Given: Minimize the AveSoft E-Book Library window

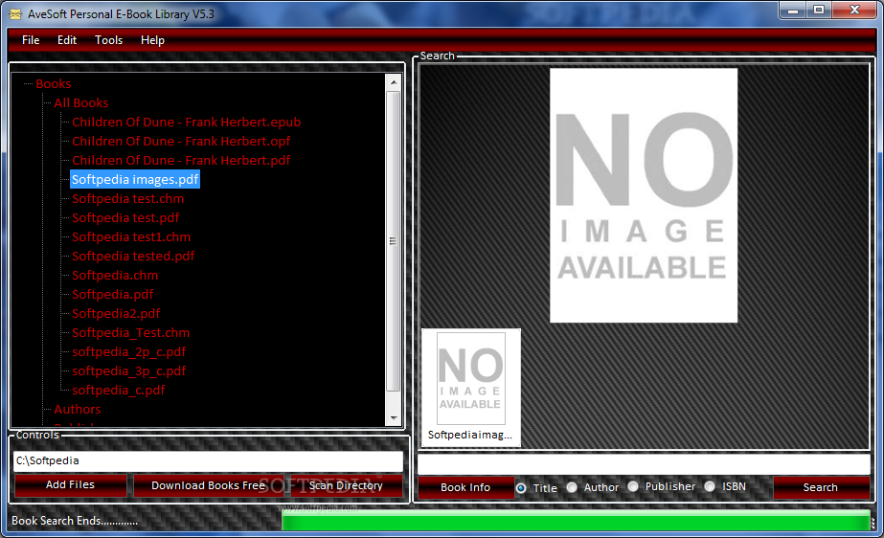Looking at the screenshot, I should tap(793, 11).
